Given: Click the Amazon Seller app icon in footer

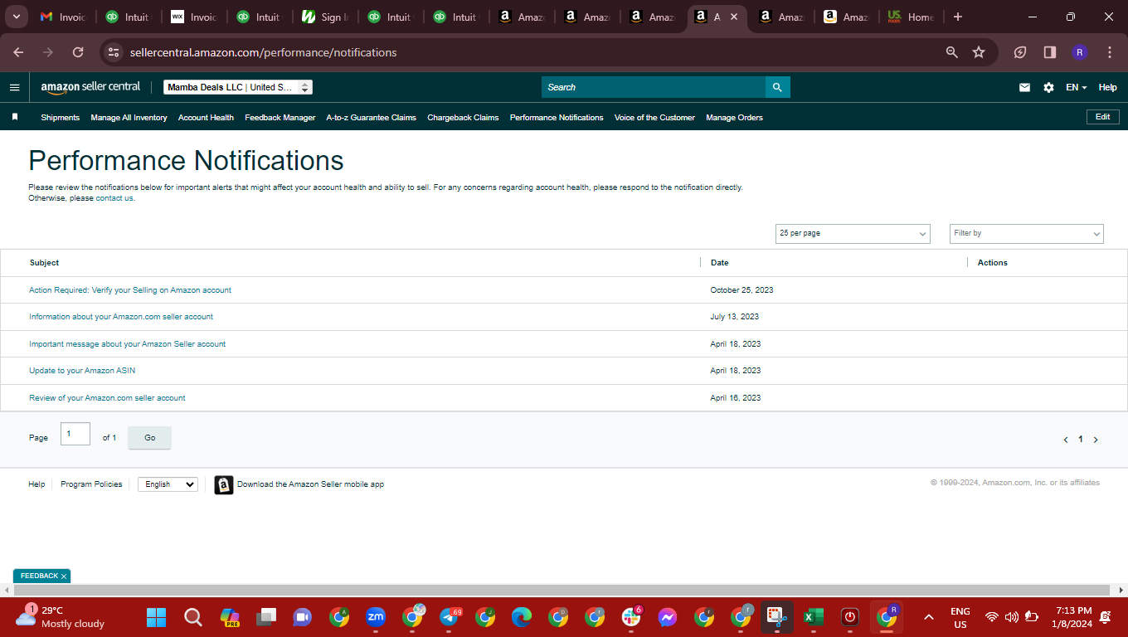Looking at the screenshot, I should click(x=224, y=484).
